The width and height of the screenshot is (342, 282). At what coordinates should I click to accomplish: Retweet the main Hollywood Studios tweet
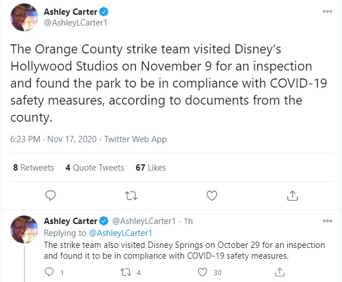click(x=131, y=196)
